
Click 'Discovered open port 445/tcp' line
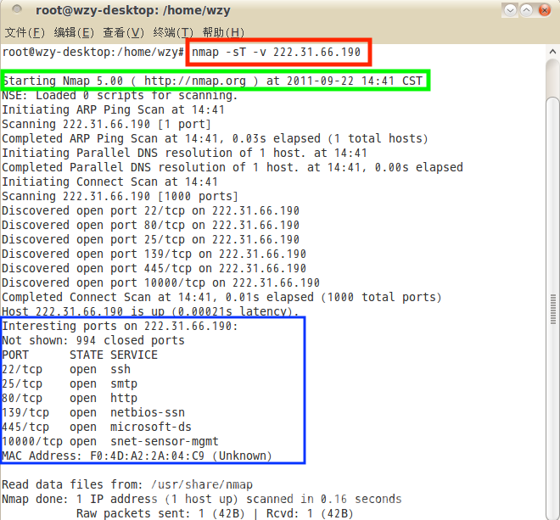click(154, 268)
